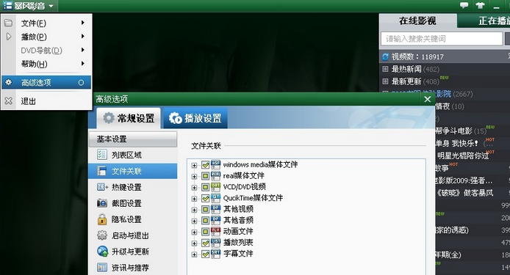
Task: Open the 启动与退出 settings page
Action: click(x=133, y=235)
